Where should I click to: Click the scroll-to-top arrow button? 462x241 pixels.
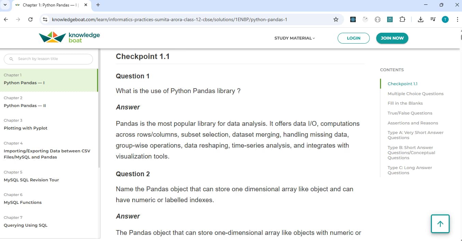[x=440, y=224]
